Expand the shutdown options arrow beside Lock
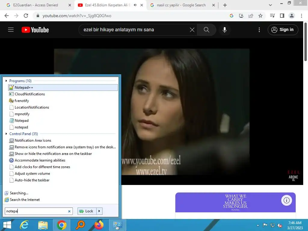Screen dimensions: 308x231 click(99, 211)
